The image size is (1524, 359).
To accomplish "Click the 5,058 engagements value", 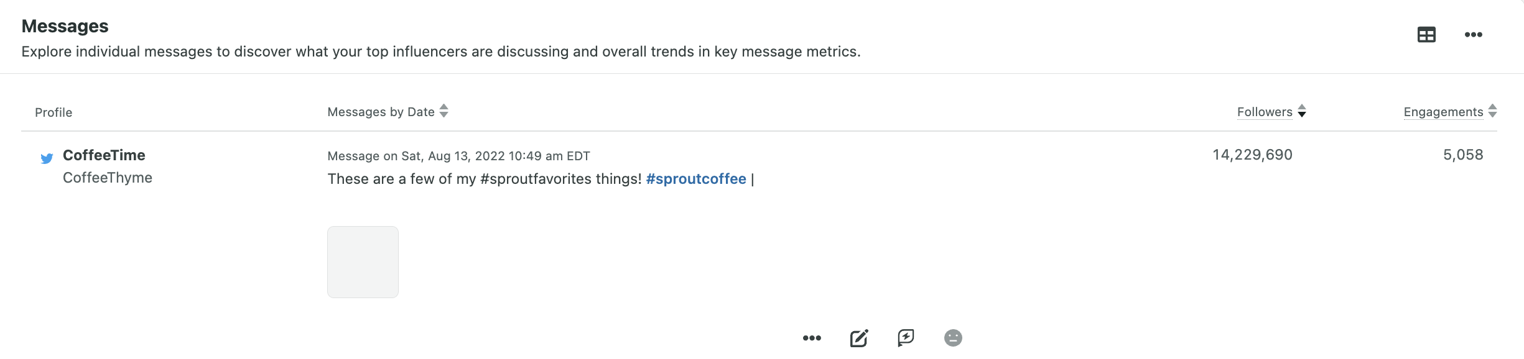I will 1463,155.
